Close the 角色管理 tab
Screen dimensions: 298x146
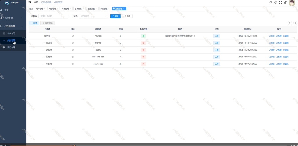(x=57, y=9)
